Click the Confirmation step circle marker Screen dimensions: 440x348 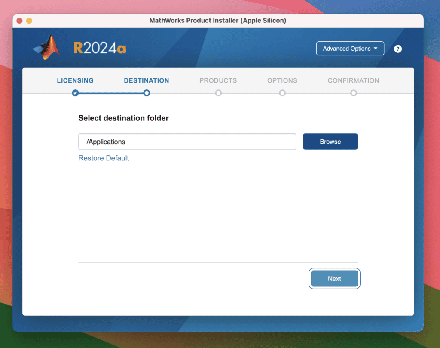(354, 93)
